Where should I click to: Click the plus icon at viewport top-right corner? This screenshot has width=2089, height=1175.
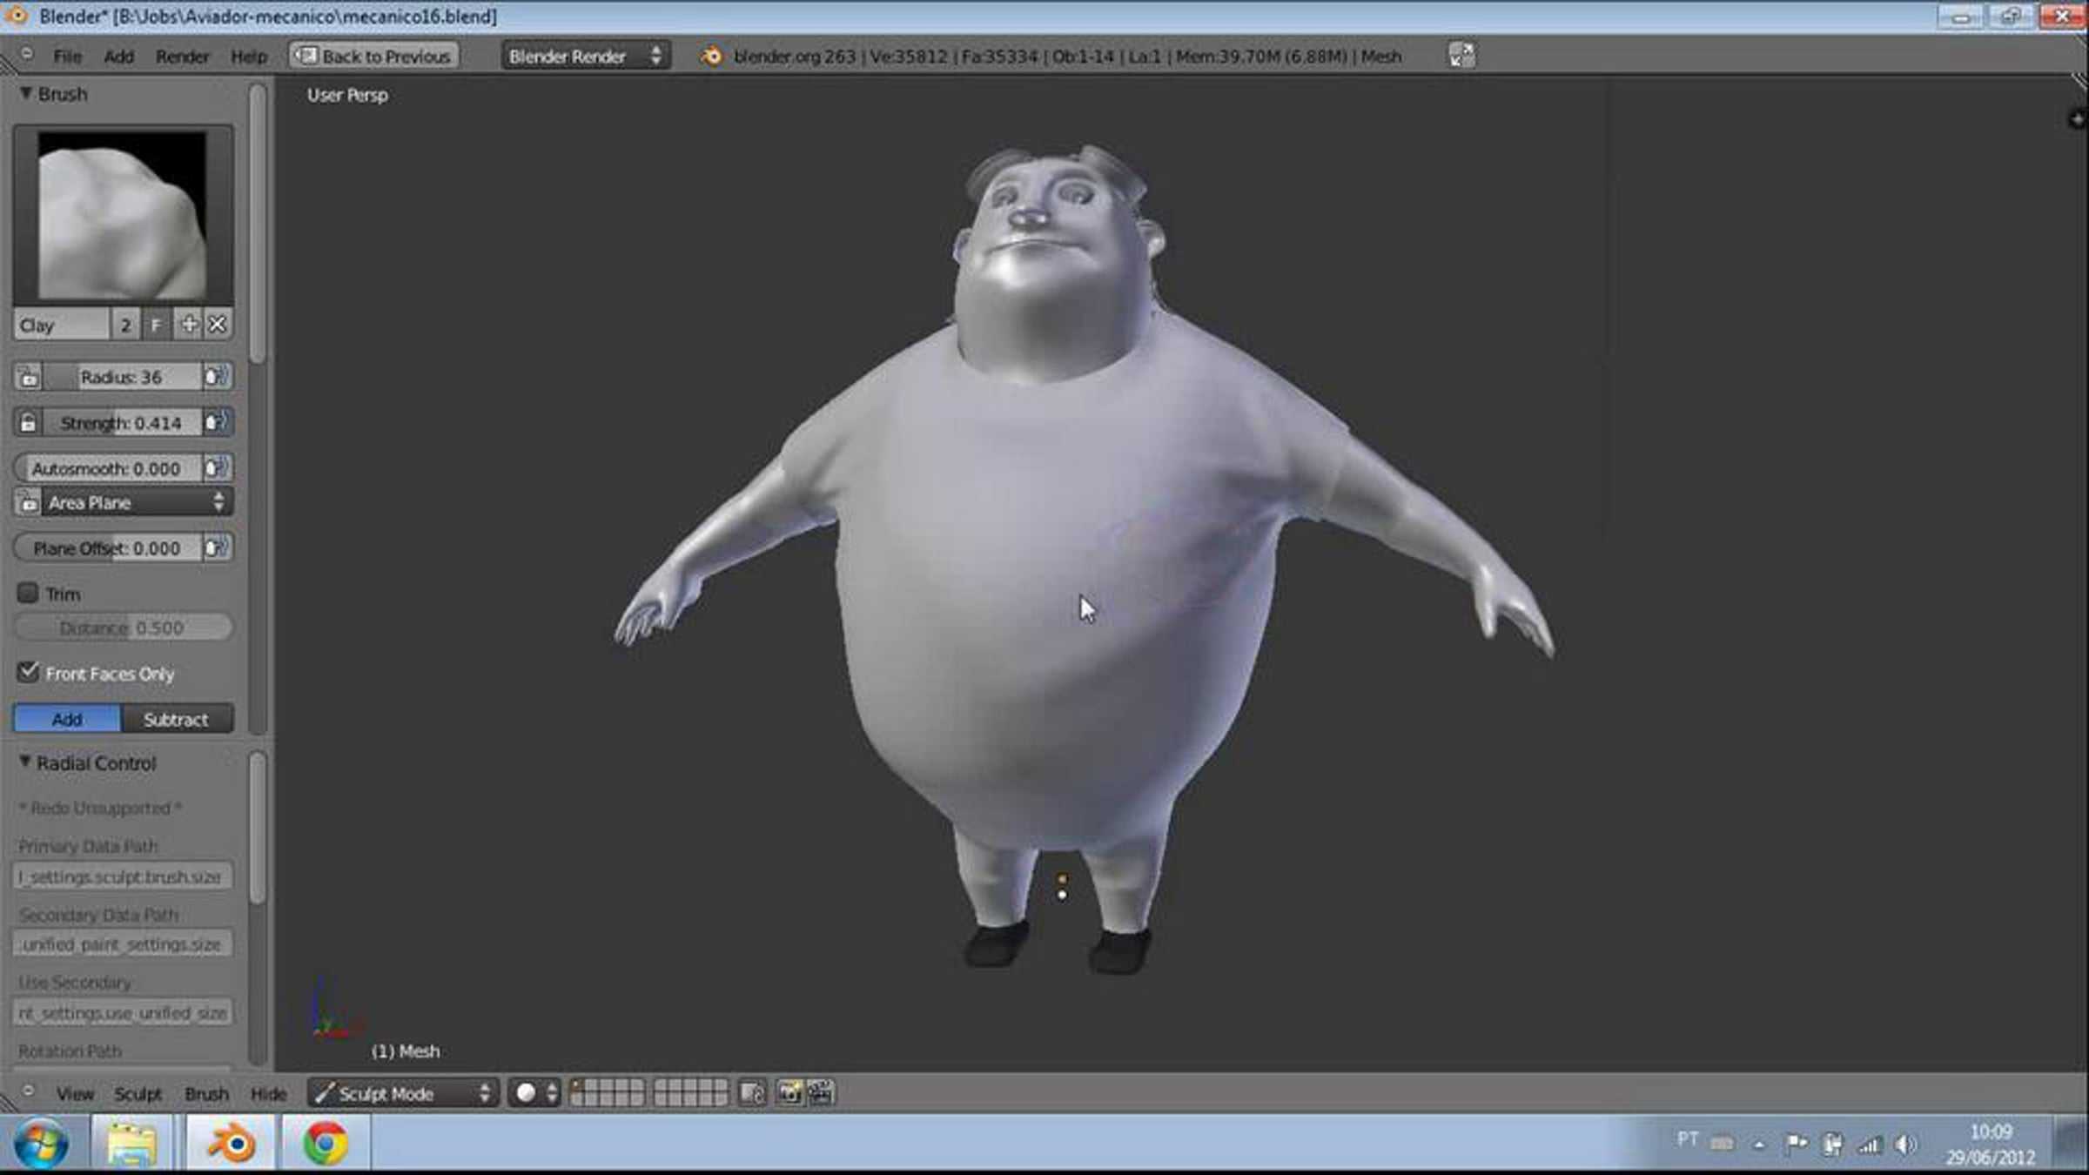pos(2077,119)
